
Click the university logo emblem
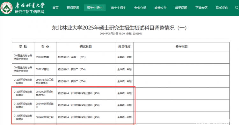pyautogui.click(x=6, y=8)
